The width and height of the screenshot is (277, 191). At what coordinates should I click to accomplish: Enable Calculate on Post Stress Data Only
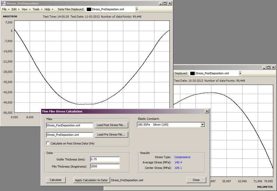pos(48,143)
